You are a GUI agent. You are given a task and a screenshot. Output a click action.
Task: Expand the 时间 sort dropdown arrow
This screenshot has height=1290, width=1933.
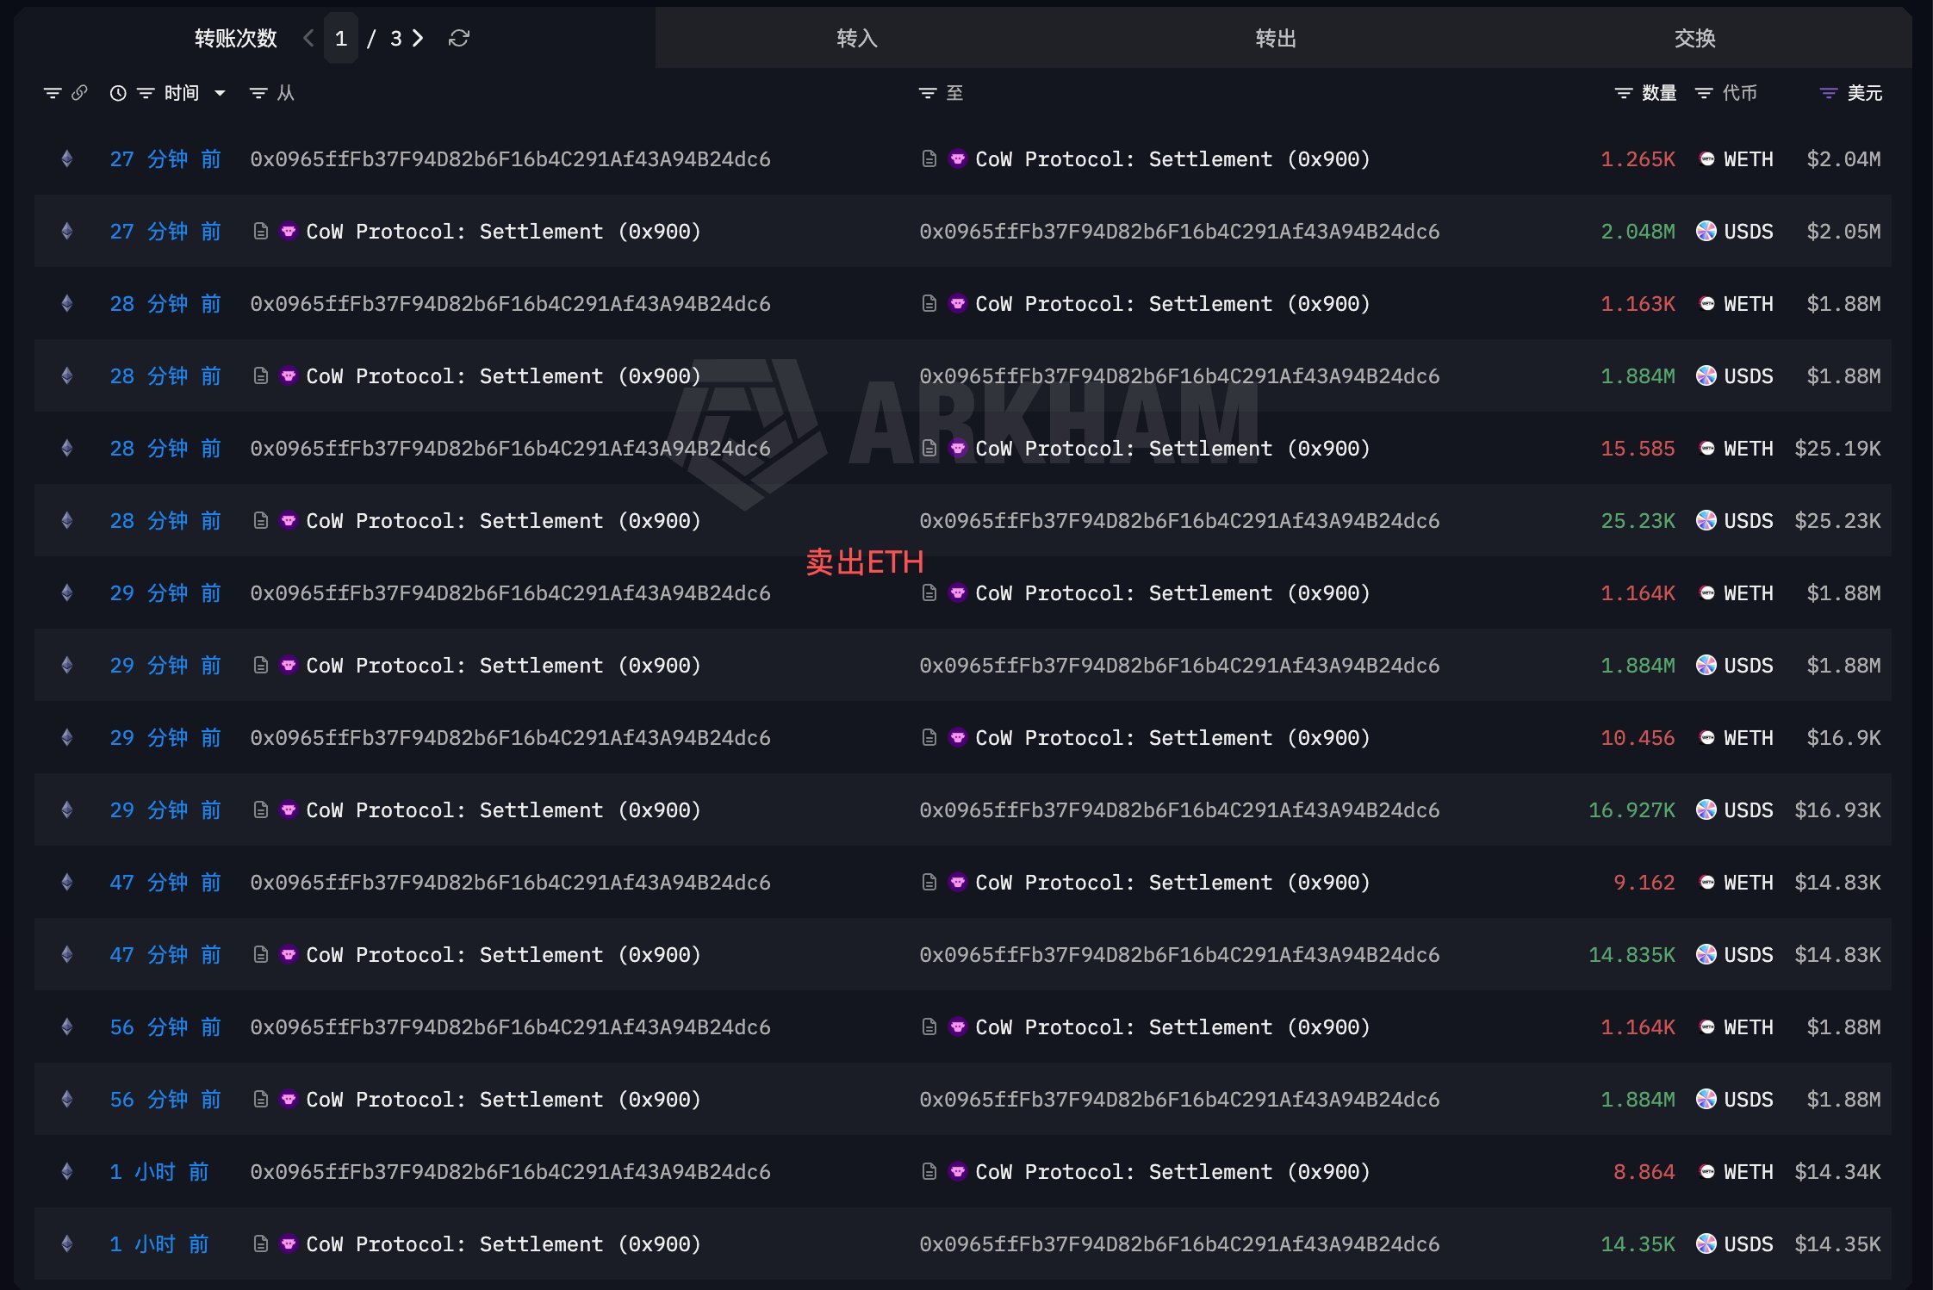[220, 93]
